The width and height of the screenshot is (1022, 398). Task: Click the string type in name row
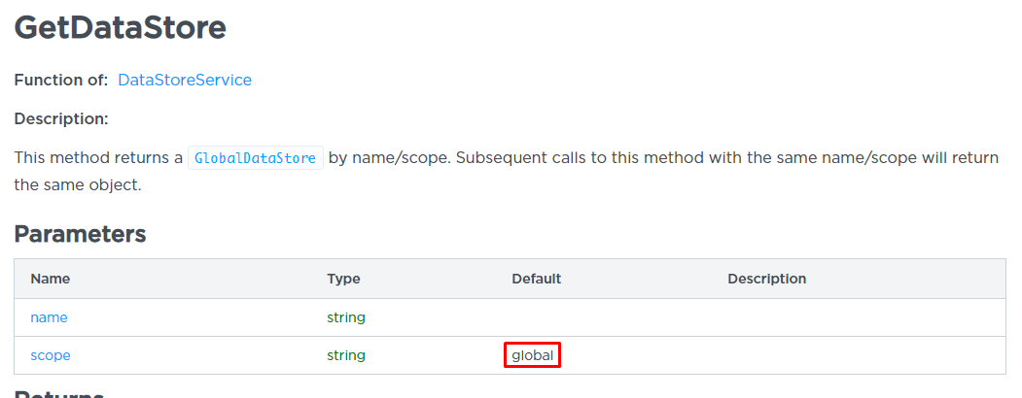pos(346,317)
